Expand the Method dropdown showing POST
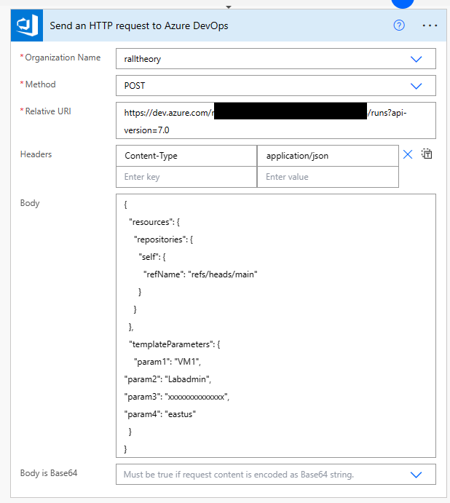The width and height of the screenshot is (450, 503). coord(417,86)
